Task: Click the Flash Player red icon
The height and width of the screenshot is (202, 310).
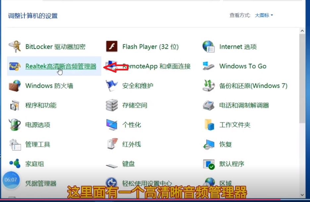Action: [x=112, y=47]
